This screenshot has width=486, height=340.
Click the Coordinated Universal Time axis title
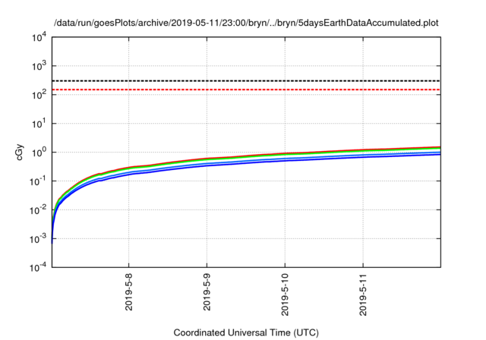(x=246, y=332)
